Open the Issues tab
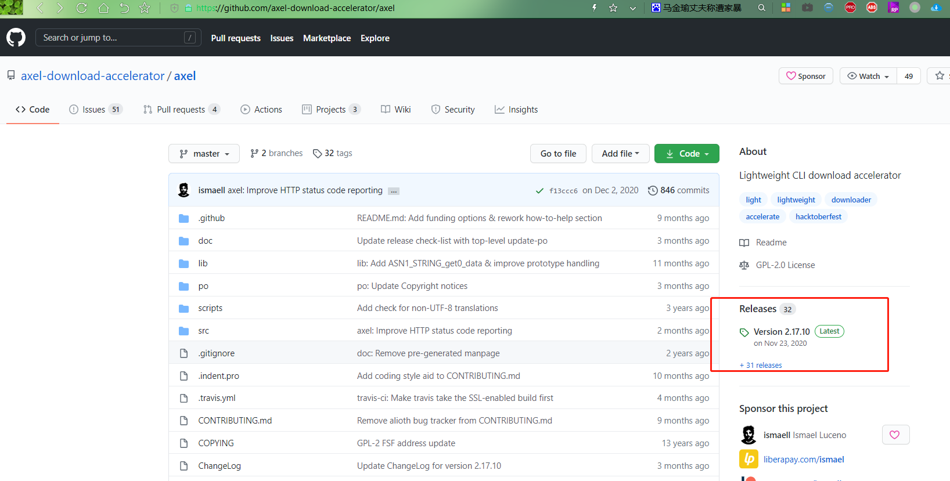 tap(96, 110)
